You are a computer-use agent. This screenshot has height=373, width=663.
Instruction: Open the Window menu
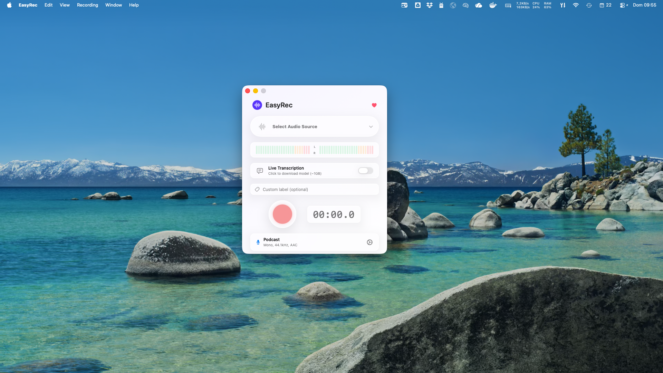[x=113, y=5]
